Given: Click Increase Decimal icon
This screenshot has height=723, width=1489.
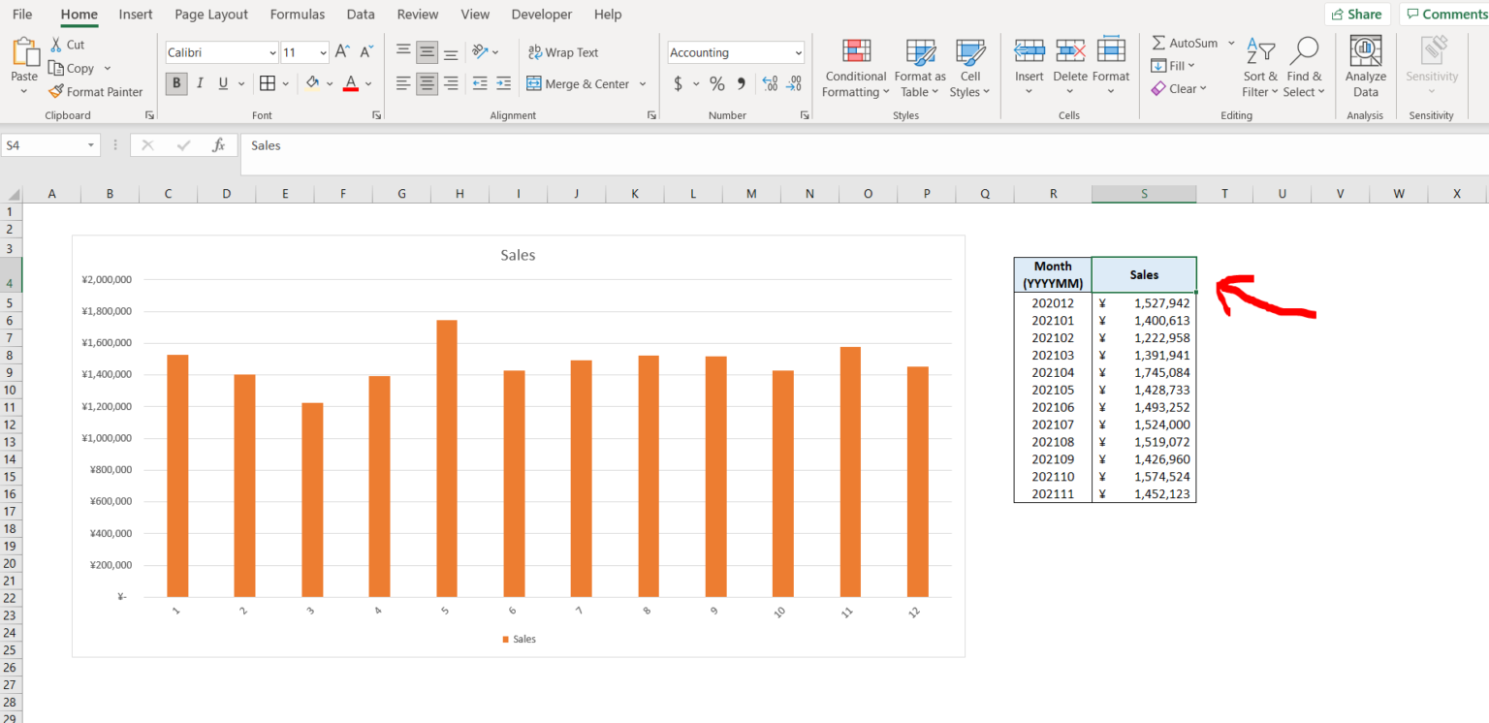Looking at the screenshot, I should (771, 84).
